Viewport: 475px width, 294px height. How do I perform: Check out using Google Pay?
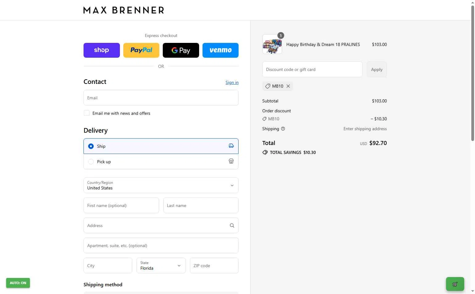point(181,50)
